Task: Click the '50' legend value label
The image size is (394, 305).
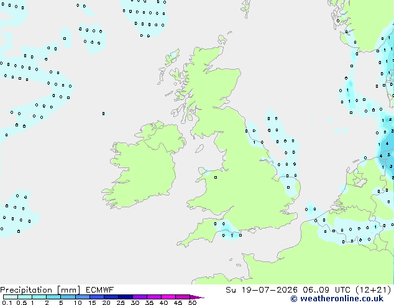Action: (x=192, y=303)
